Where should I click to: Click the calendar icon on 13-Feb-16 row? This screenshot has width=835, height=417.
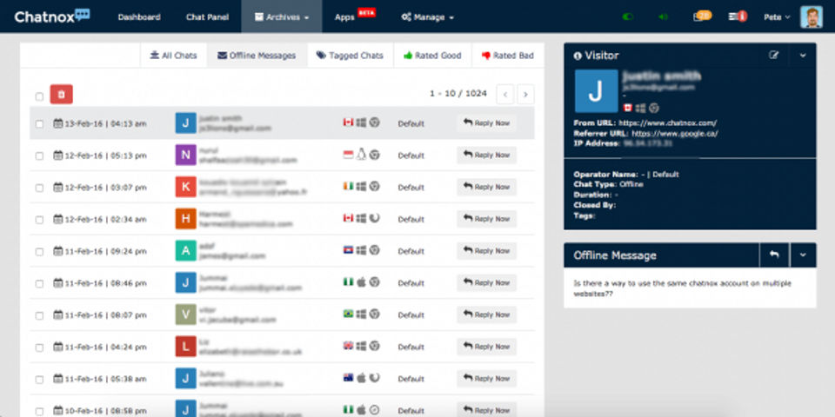pyautogui.click(x=58, y=123)
